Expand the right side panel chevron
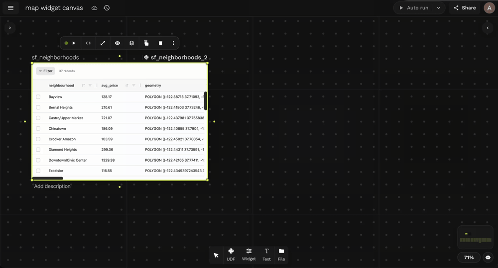The image size is (498, 268). (488, 28)
